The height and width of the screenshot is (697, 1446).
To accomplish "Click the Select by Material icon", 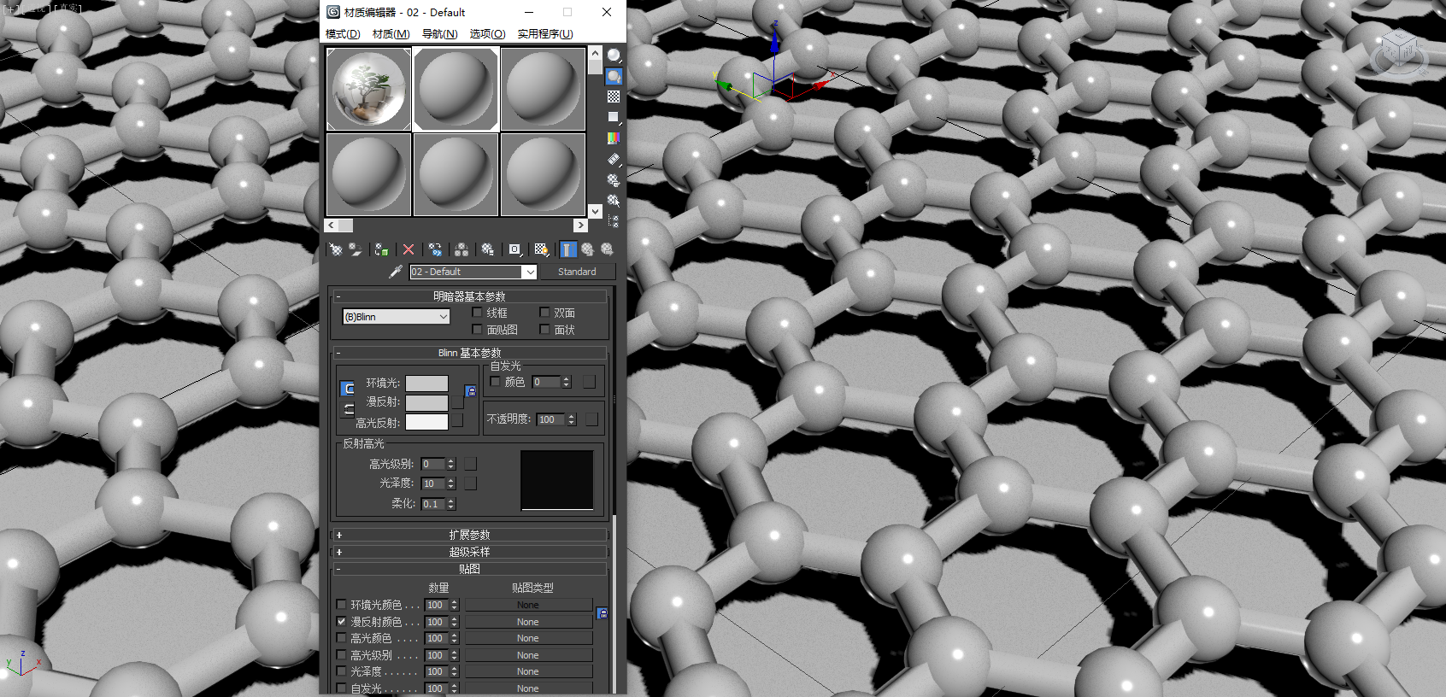I will click(x=614, y=201).
